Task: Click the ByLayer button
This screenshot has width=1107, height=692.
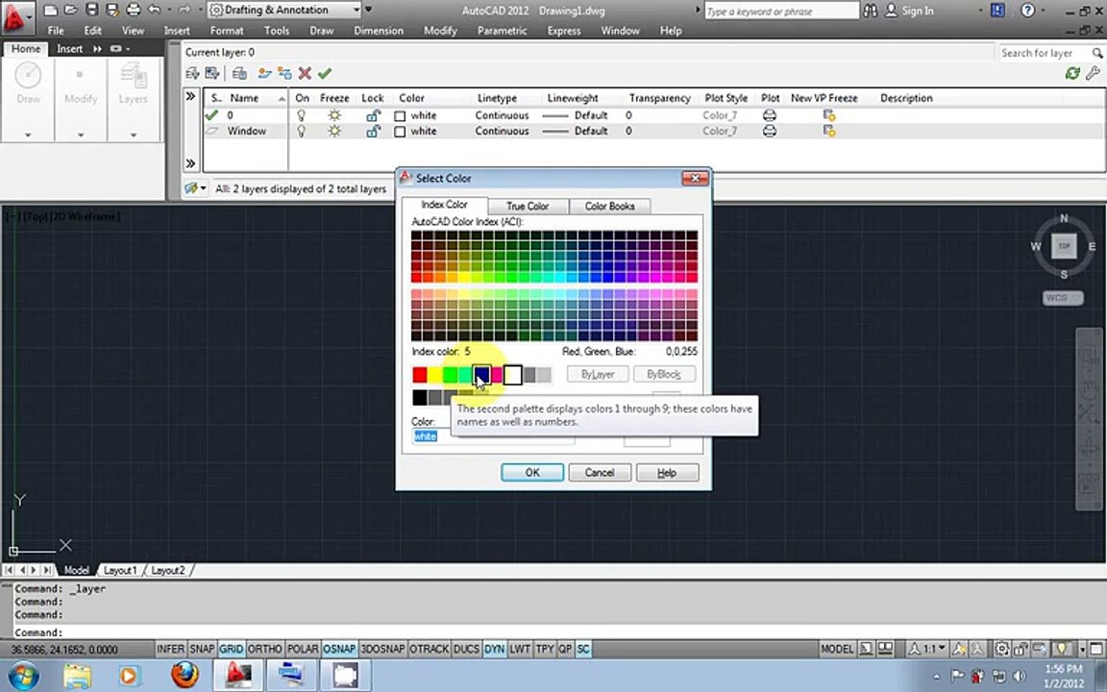Action: pyautogui.click(x=598, y=374)
